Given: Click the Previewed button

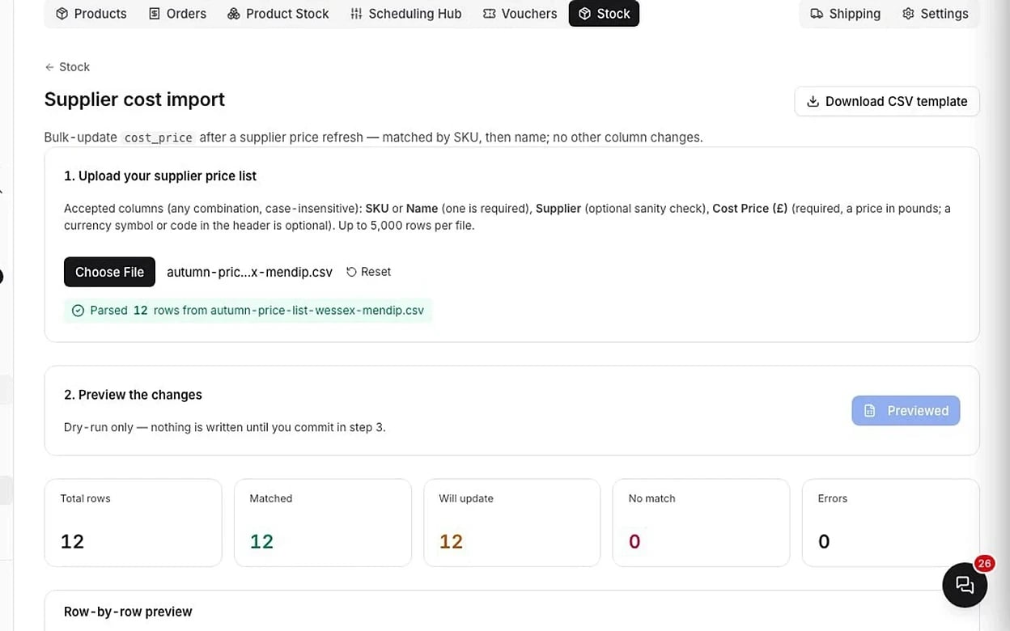Looking at the screenshot, I should click(x=906, y=410).
